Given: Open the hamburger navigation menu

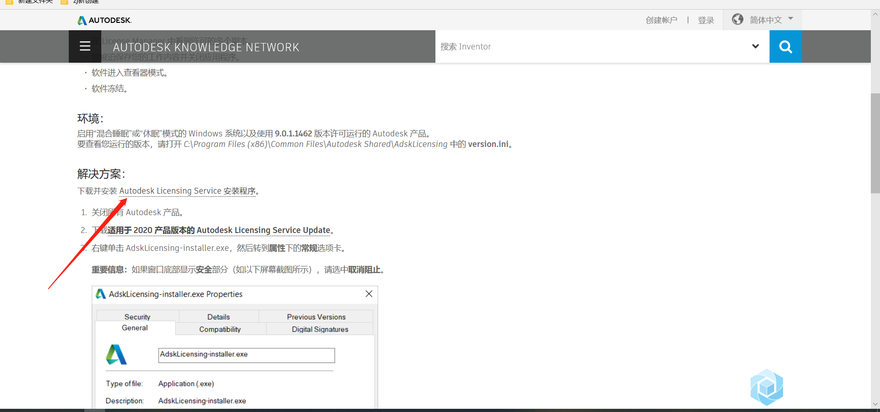Looking at the screenshot, I should (x=85, y=46).
